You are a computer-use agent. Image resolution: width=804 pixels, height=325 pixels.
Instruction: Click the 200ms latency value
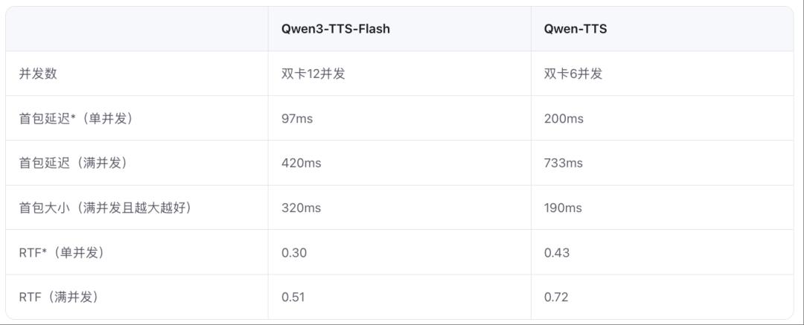click(564, 118)
